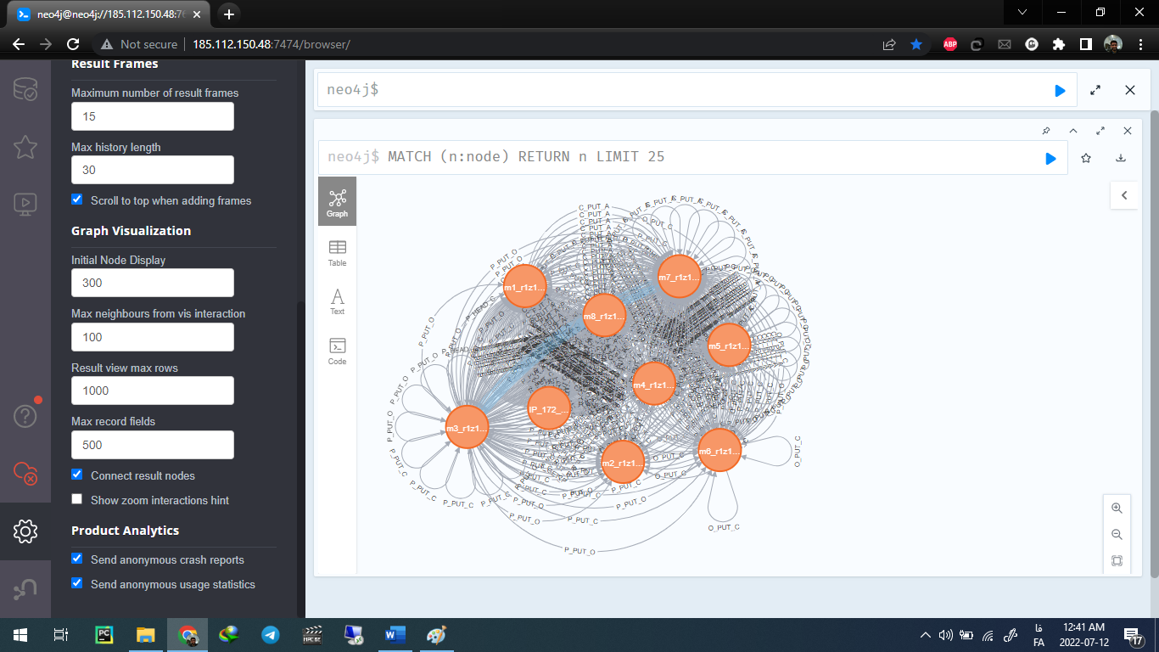Screen dimensions: 1159x652
Task: Select the IP_172 graph node
Action: [549, 409]
